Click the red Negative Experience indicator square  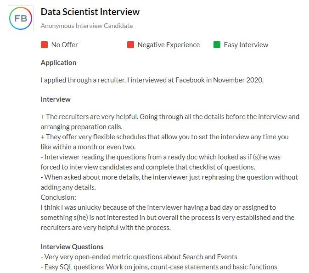pos(131,44)
